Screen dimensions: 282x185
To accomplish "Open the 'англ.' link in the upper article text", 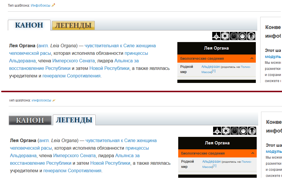I will [43, 46].
